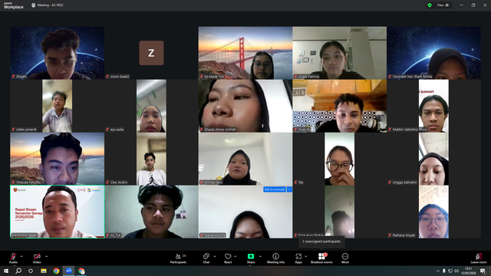Screen dimensions: 491x276
Task: Open the Chat panel
Action: [206, 258]
